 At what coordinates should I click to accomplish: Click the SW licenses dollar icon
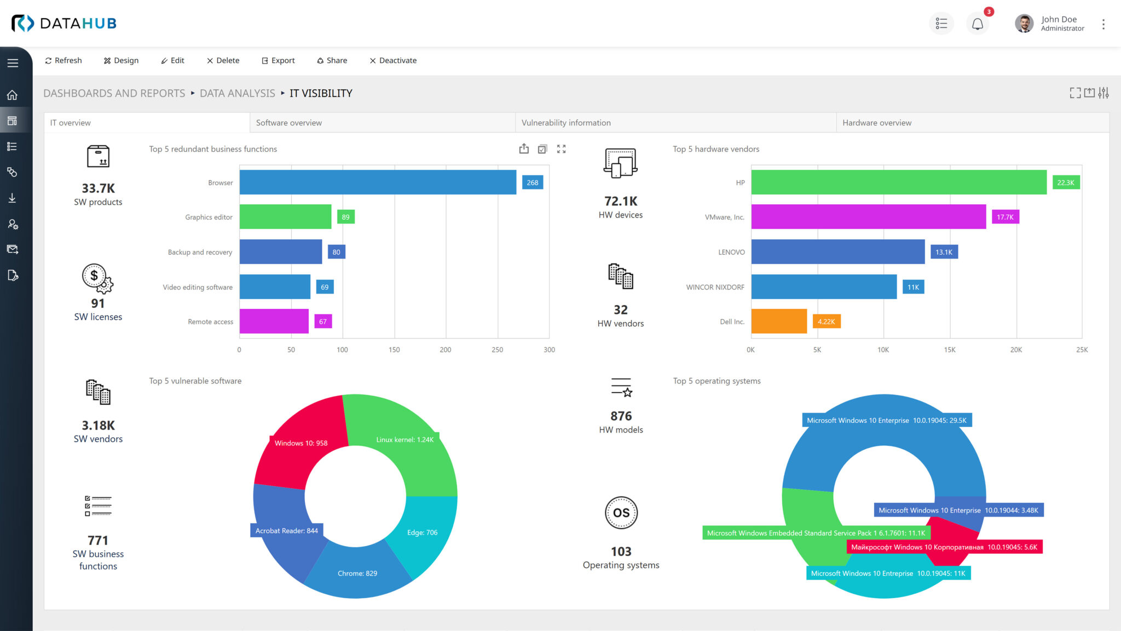click(x=98, y=278)
